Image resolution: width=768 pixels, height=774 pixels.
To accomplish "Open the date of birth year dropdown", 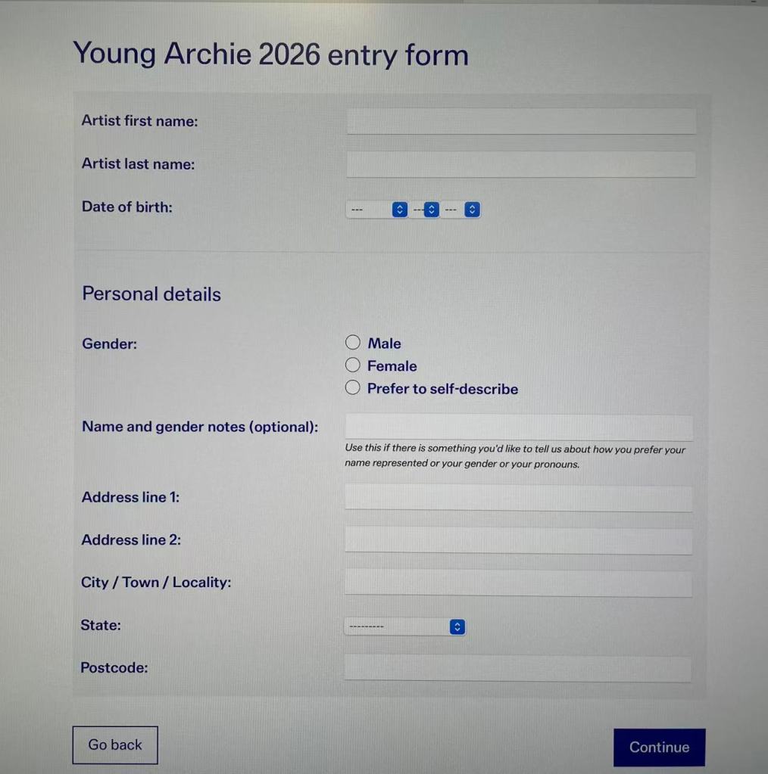I will (462, 210).
